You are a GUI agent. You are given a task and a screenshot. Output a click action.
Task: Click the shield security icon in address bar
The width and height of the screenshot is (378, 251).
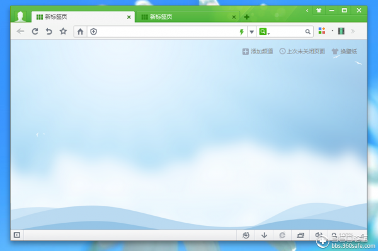tap(93, 31)
